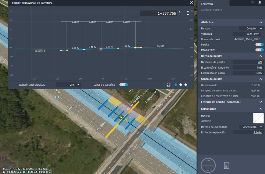Open Método de explanación Anchura fija dropdown
This screenshot has width=265, height=174.
251,127
